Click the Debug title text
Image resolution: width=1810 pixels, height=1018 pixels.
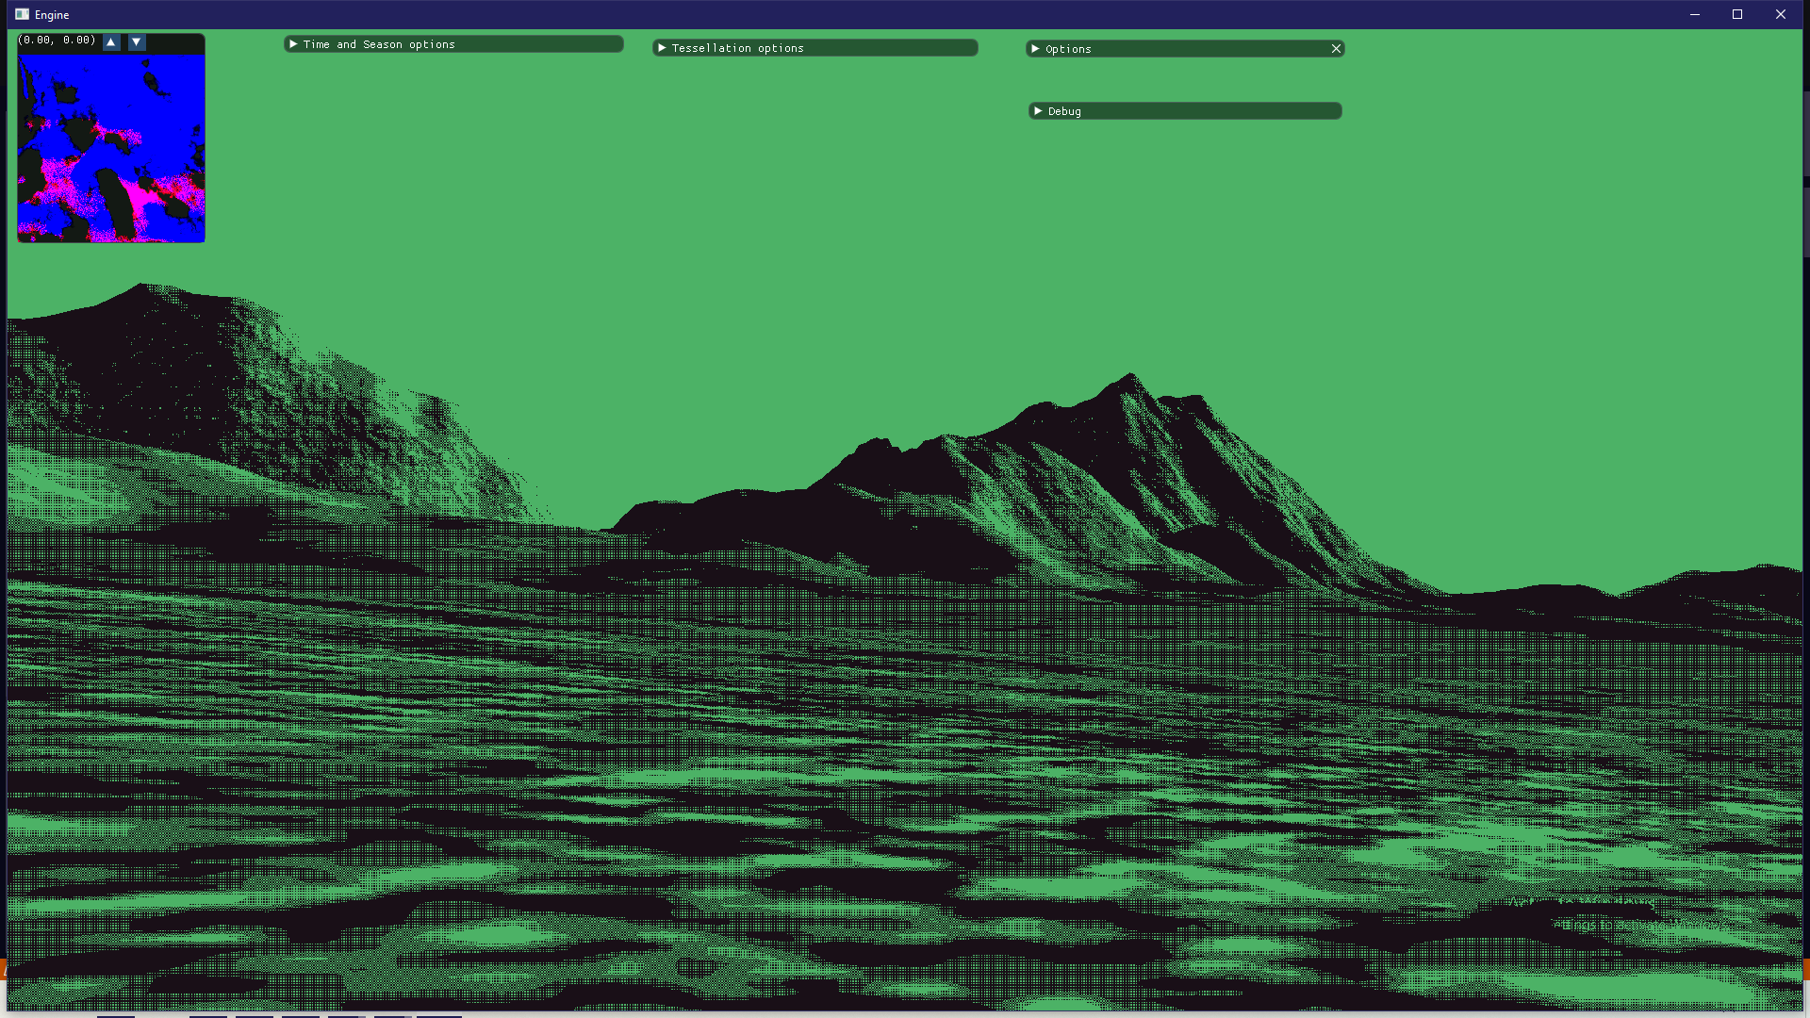coord(1064,111)
